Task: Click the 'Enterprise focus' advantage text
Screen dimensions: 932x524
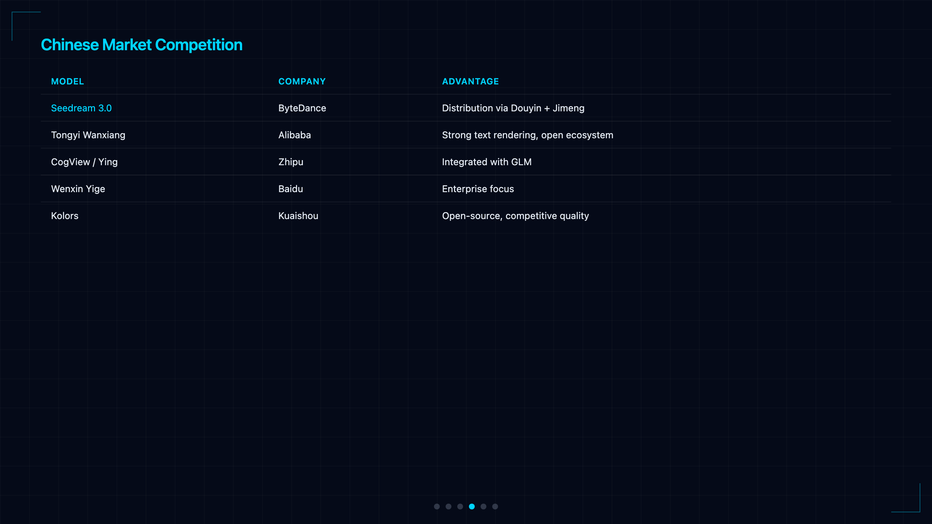Action: (x=478, y=189)
